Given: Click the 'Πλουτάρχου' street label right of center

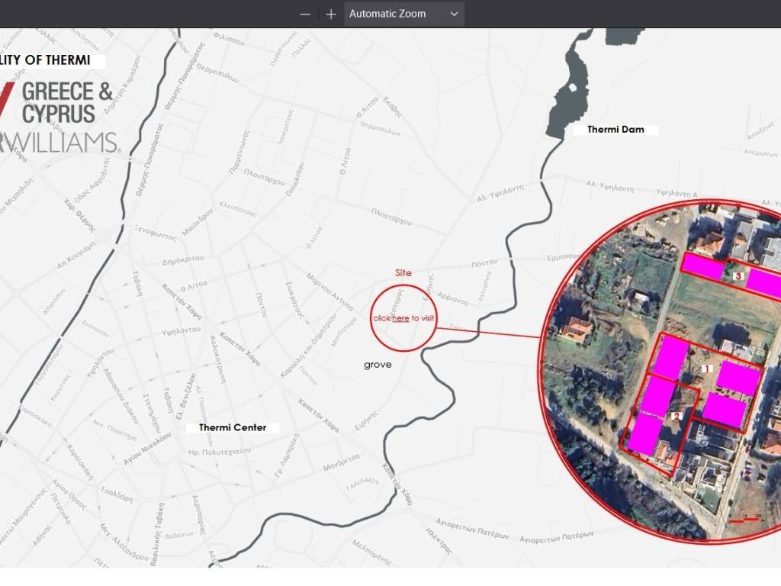Looking at the screenshot, I should 391,217.
